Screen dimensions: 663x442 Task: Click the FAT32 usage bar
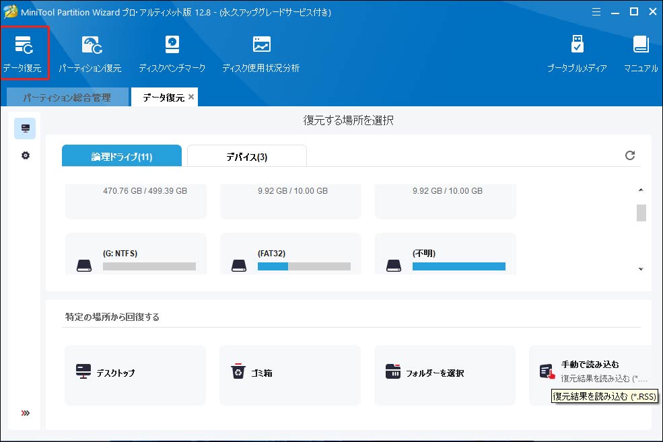click(304, 266)
